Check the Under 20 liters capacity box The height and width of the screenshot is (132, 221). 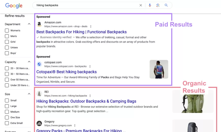(7, 85)
